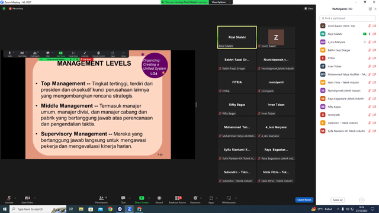The image size is (379, 213).
Task: Click Rizal Silalahi video tile
Action: click(x=237, y=37)
